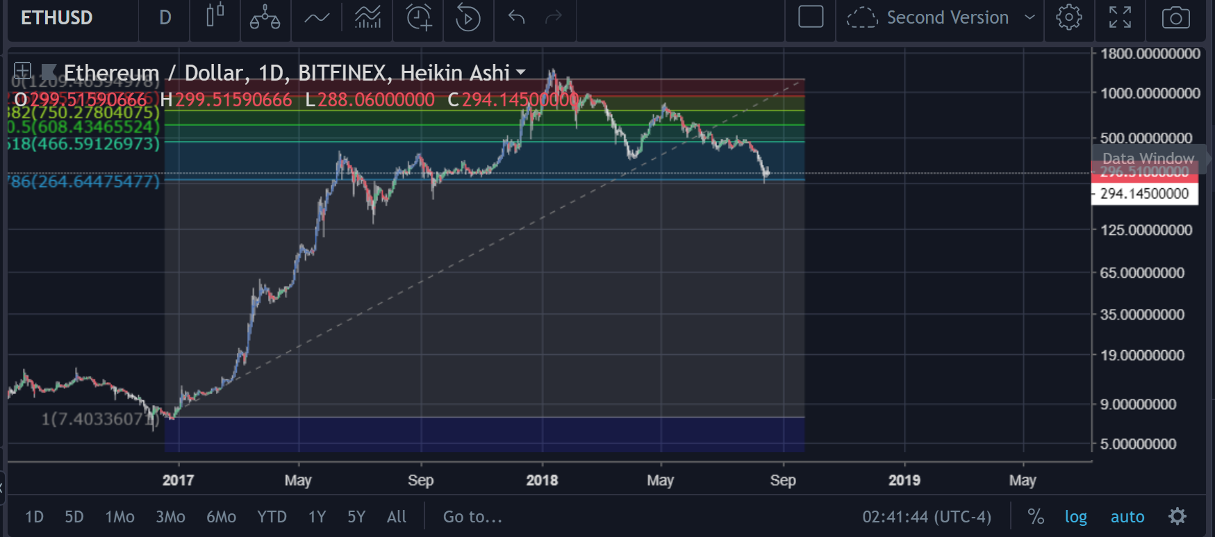
Task: Open chart settings gear in top toolbar
Action: (x=1069, y=17)
